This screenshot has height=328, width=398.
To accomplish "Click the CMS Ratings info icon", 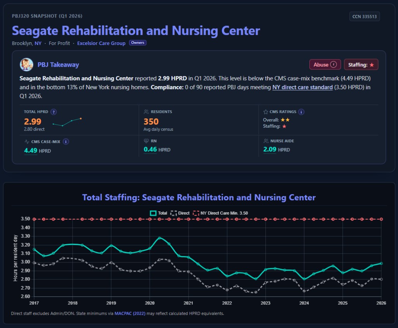I will tap(301, 112).
